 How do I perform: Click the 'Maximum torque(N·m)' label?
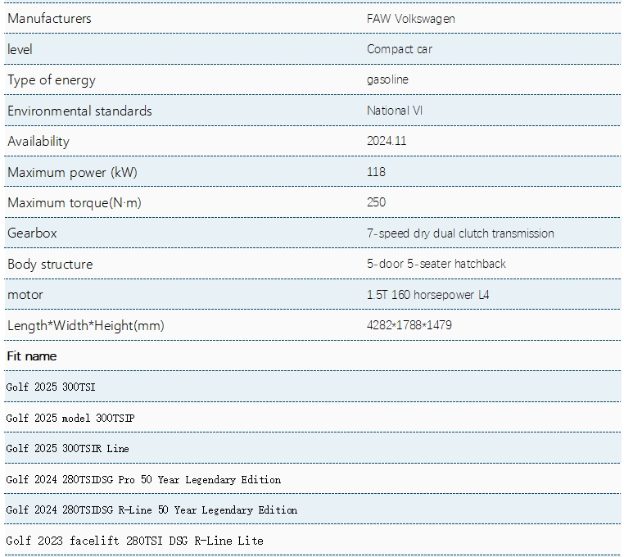[x=75, y=202]
